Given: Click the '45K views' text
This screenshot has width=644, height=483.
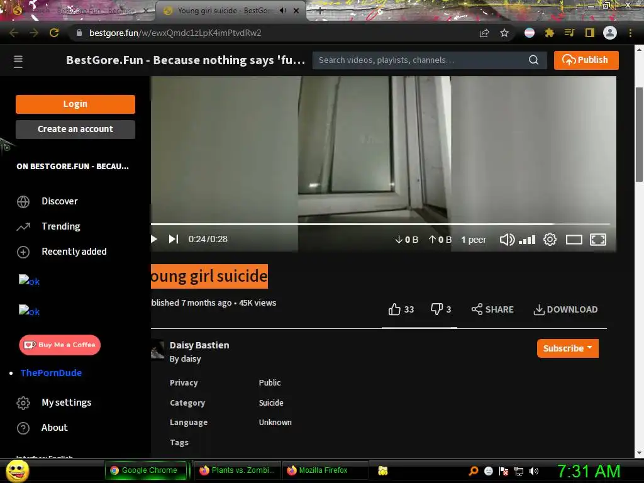Looking at the screenshot, I should (x=257, y=303).
